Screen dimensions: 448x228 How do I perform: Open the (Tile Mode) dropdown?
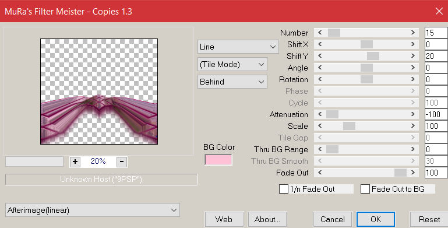tap(232, 64)
